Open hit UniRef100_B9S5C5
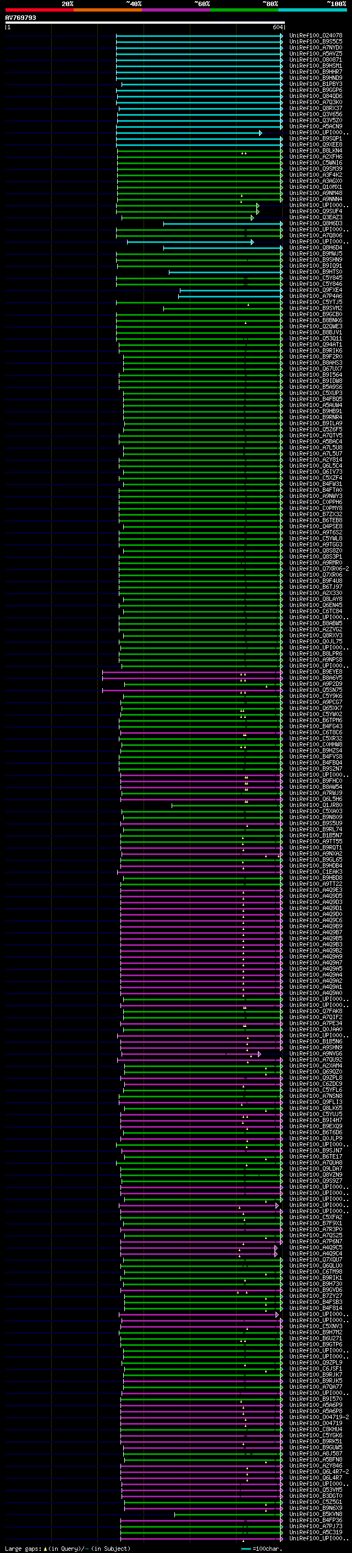Viewport: 352px width, 1553px height. pos(316,42)
